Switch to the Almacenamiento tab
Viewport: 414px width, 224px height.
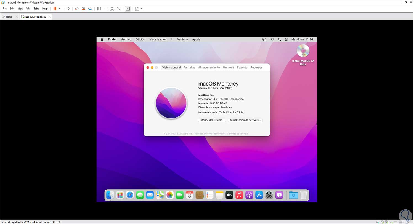point(209,68)
